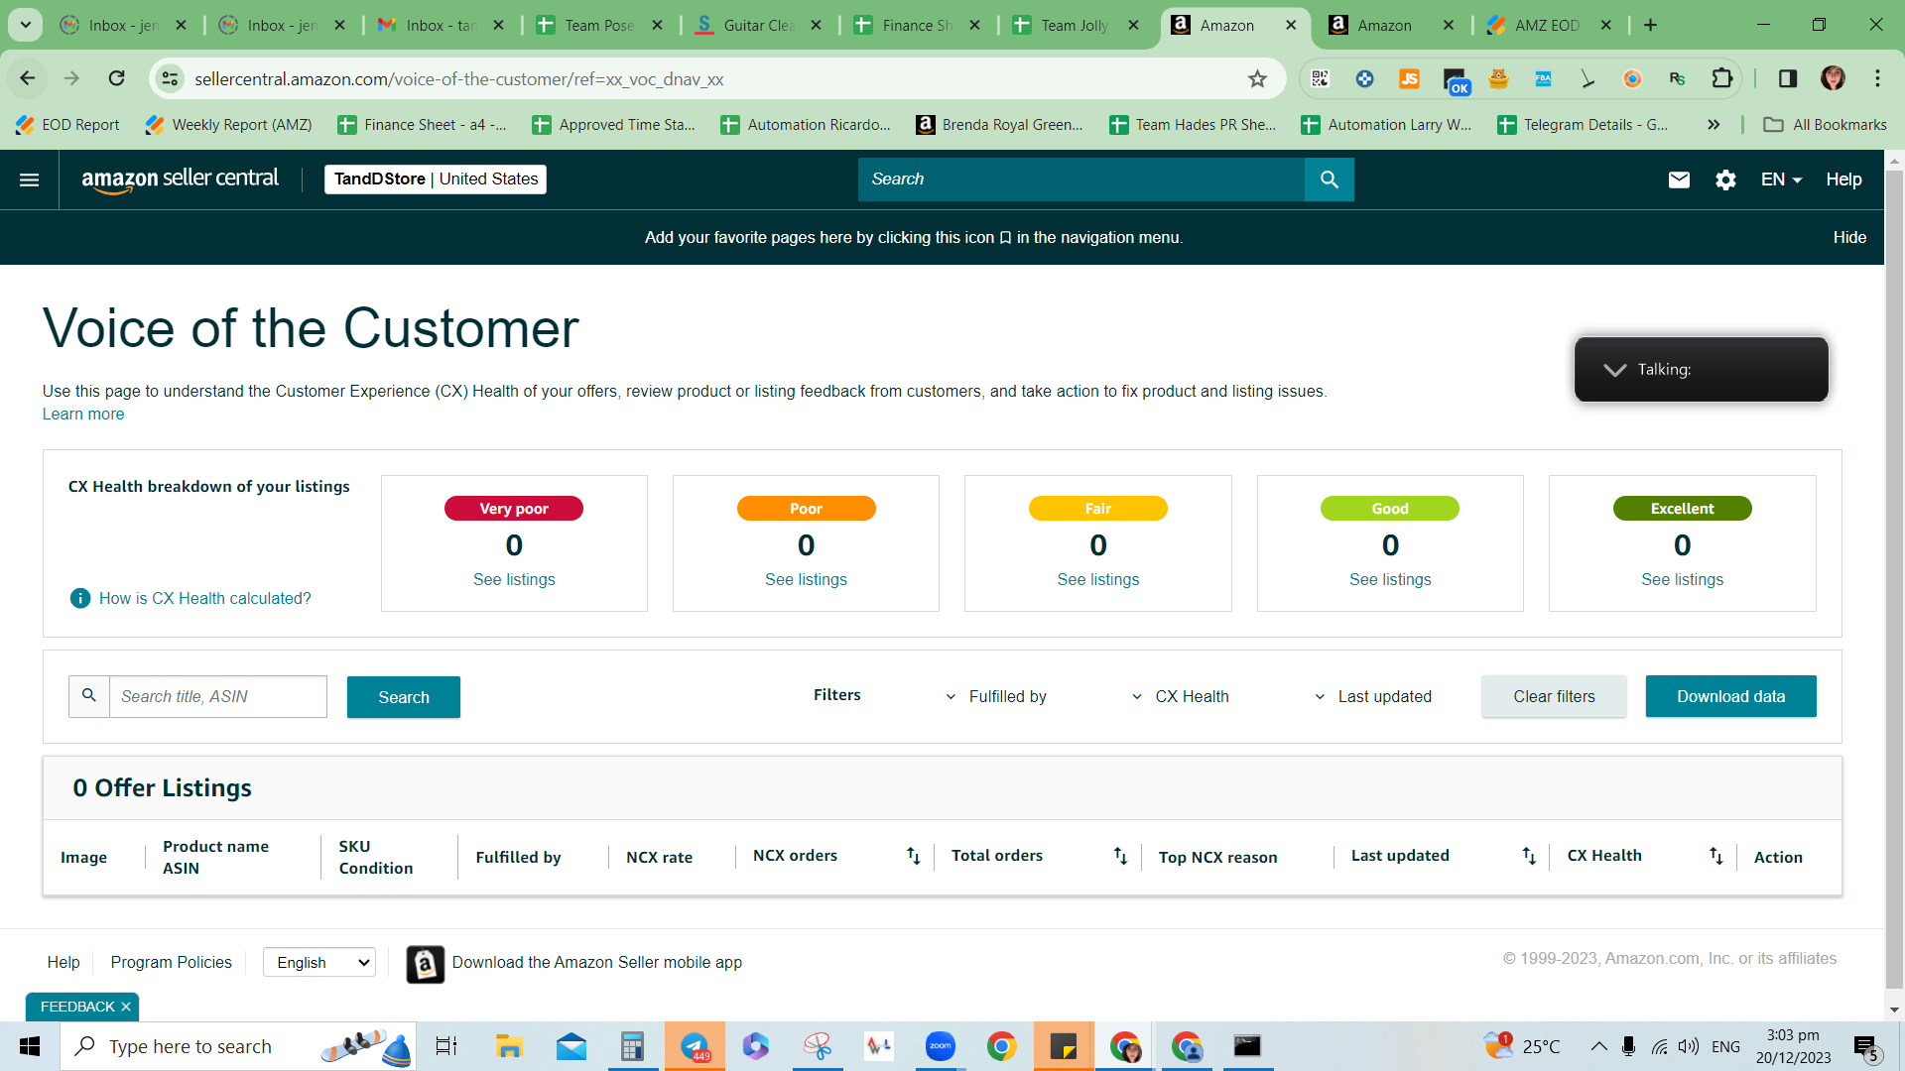
Task: Show more bookmarks with the double chevron
Action: [x=1714, y=124]
